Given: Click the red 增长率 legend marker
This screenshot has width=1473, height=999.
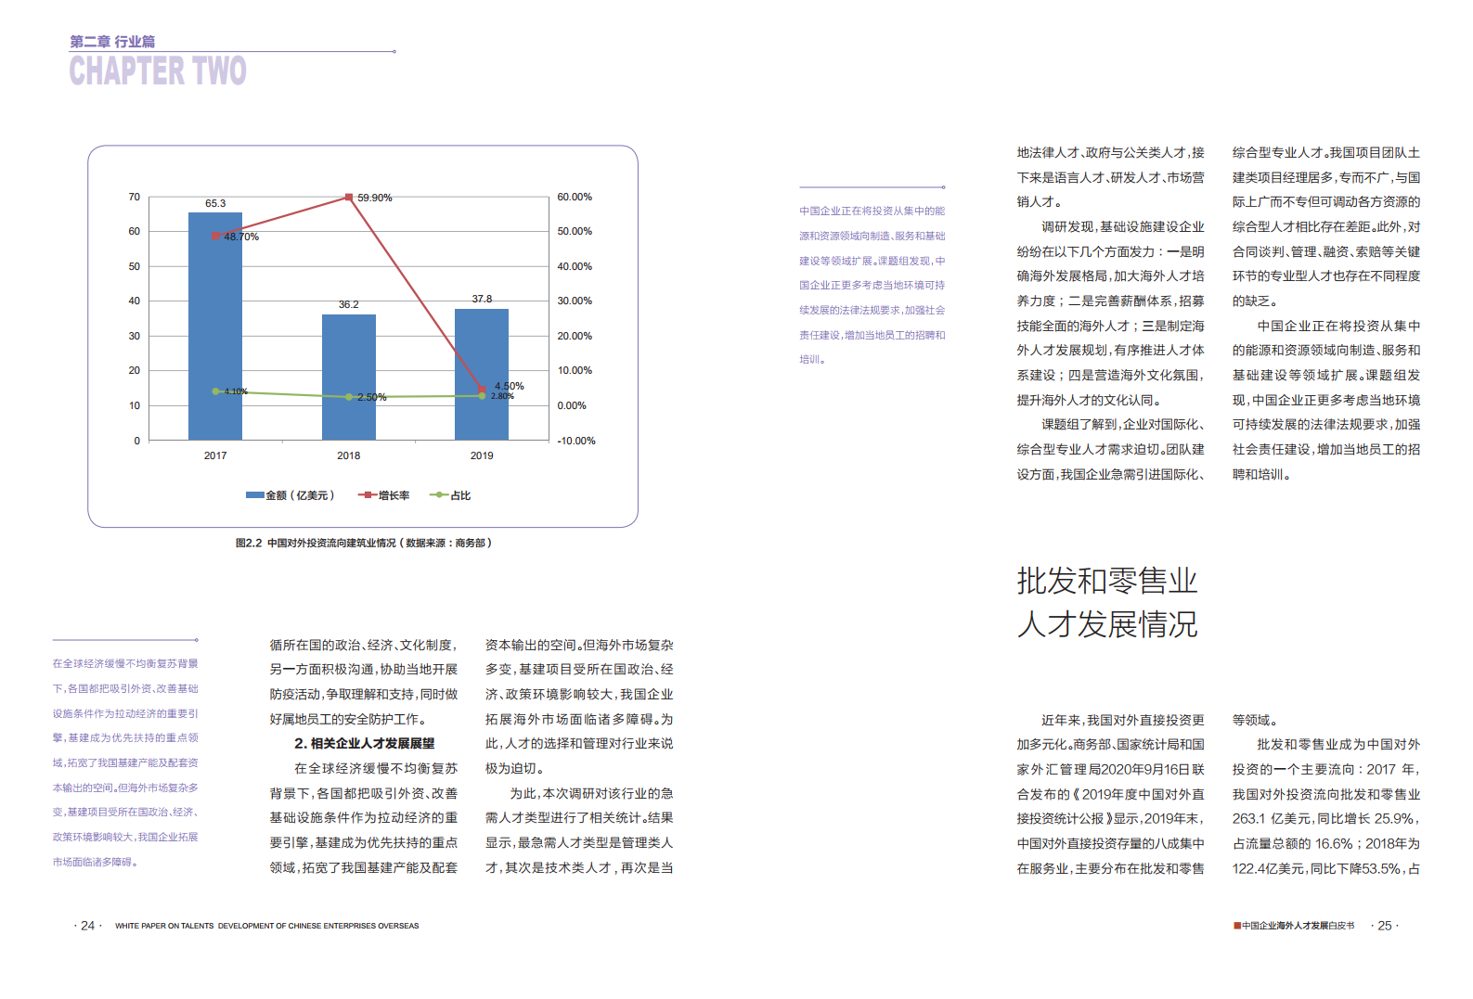Looking at the screenshot, I should 368,495.
